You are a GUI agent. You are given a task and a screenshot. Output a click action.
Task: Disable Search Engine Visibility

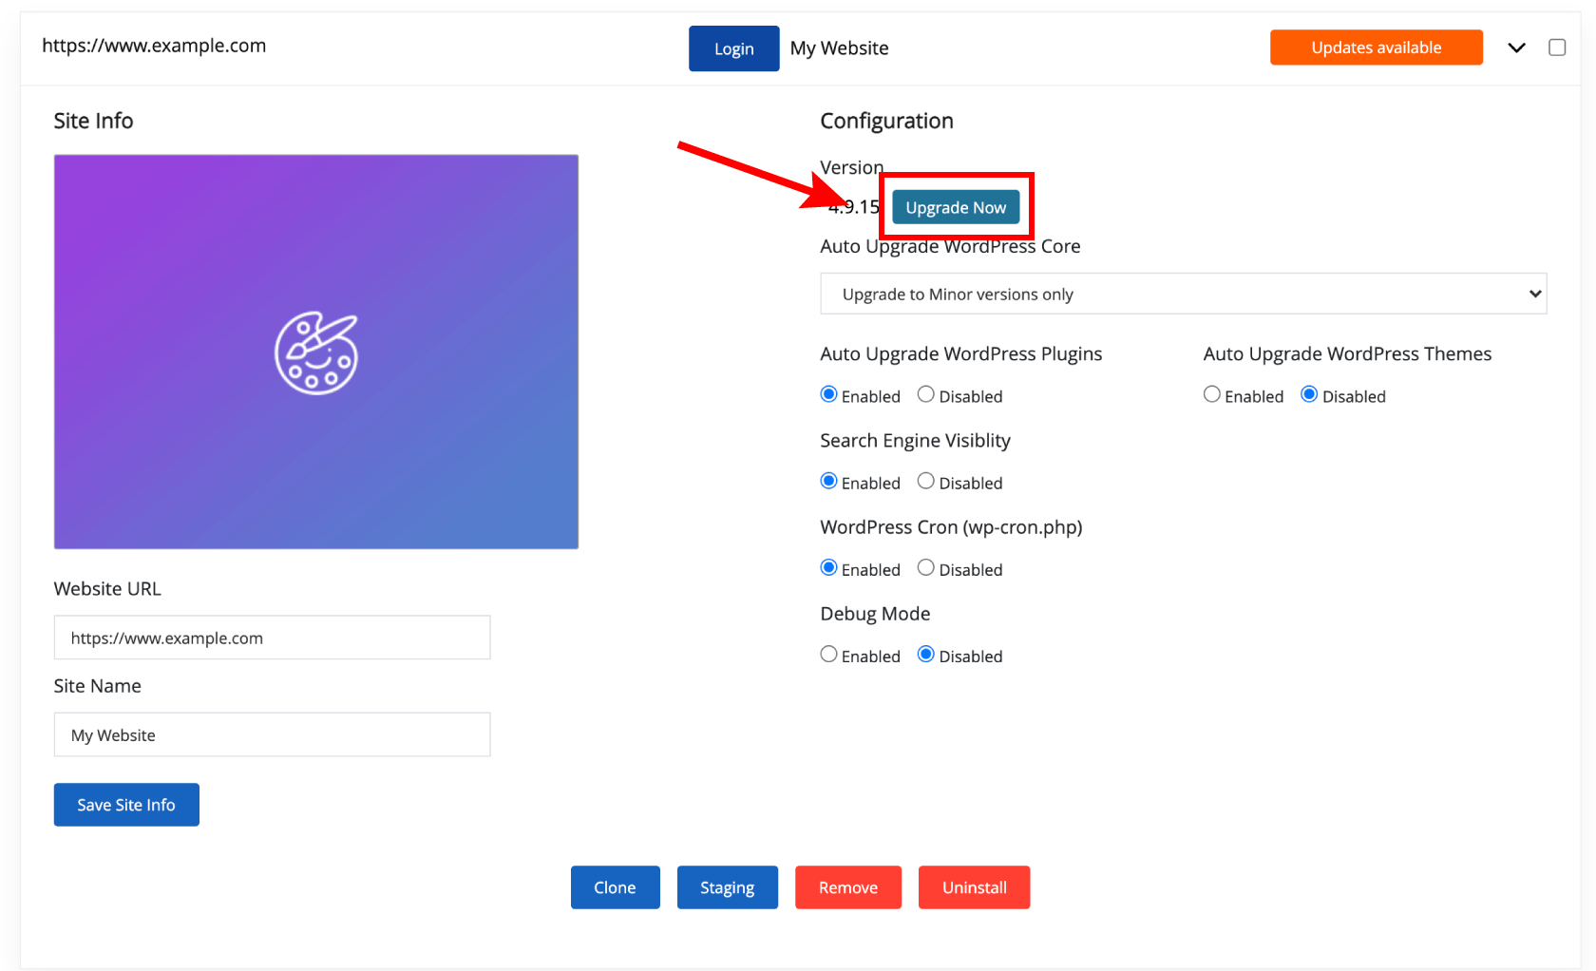926,481
